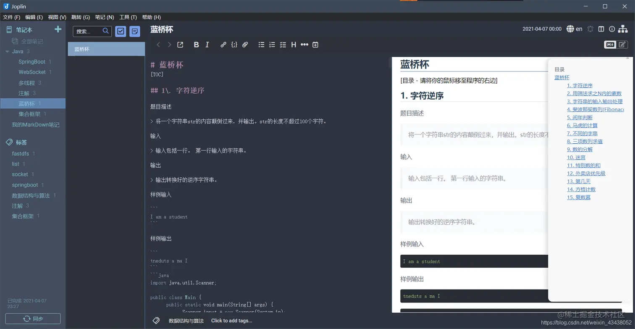Click the tag icon at bottom

[x=156, y=321]
